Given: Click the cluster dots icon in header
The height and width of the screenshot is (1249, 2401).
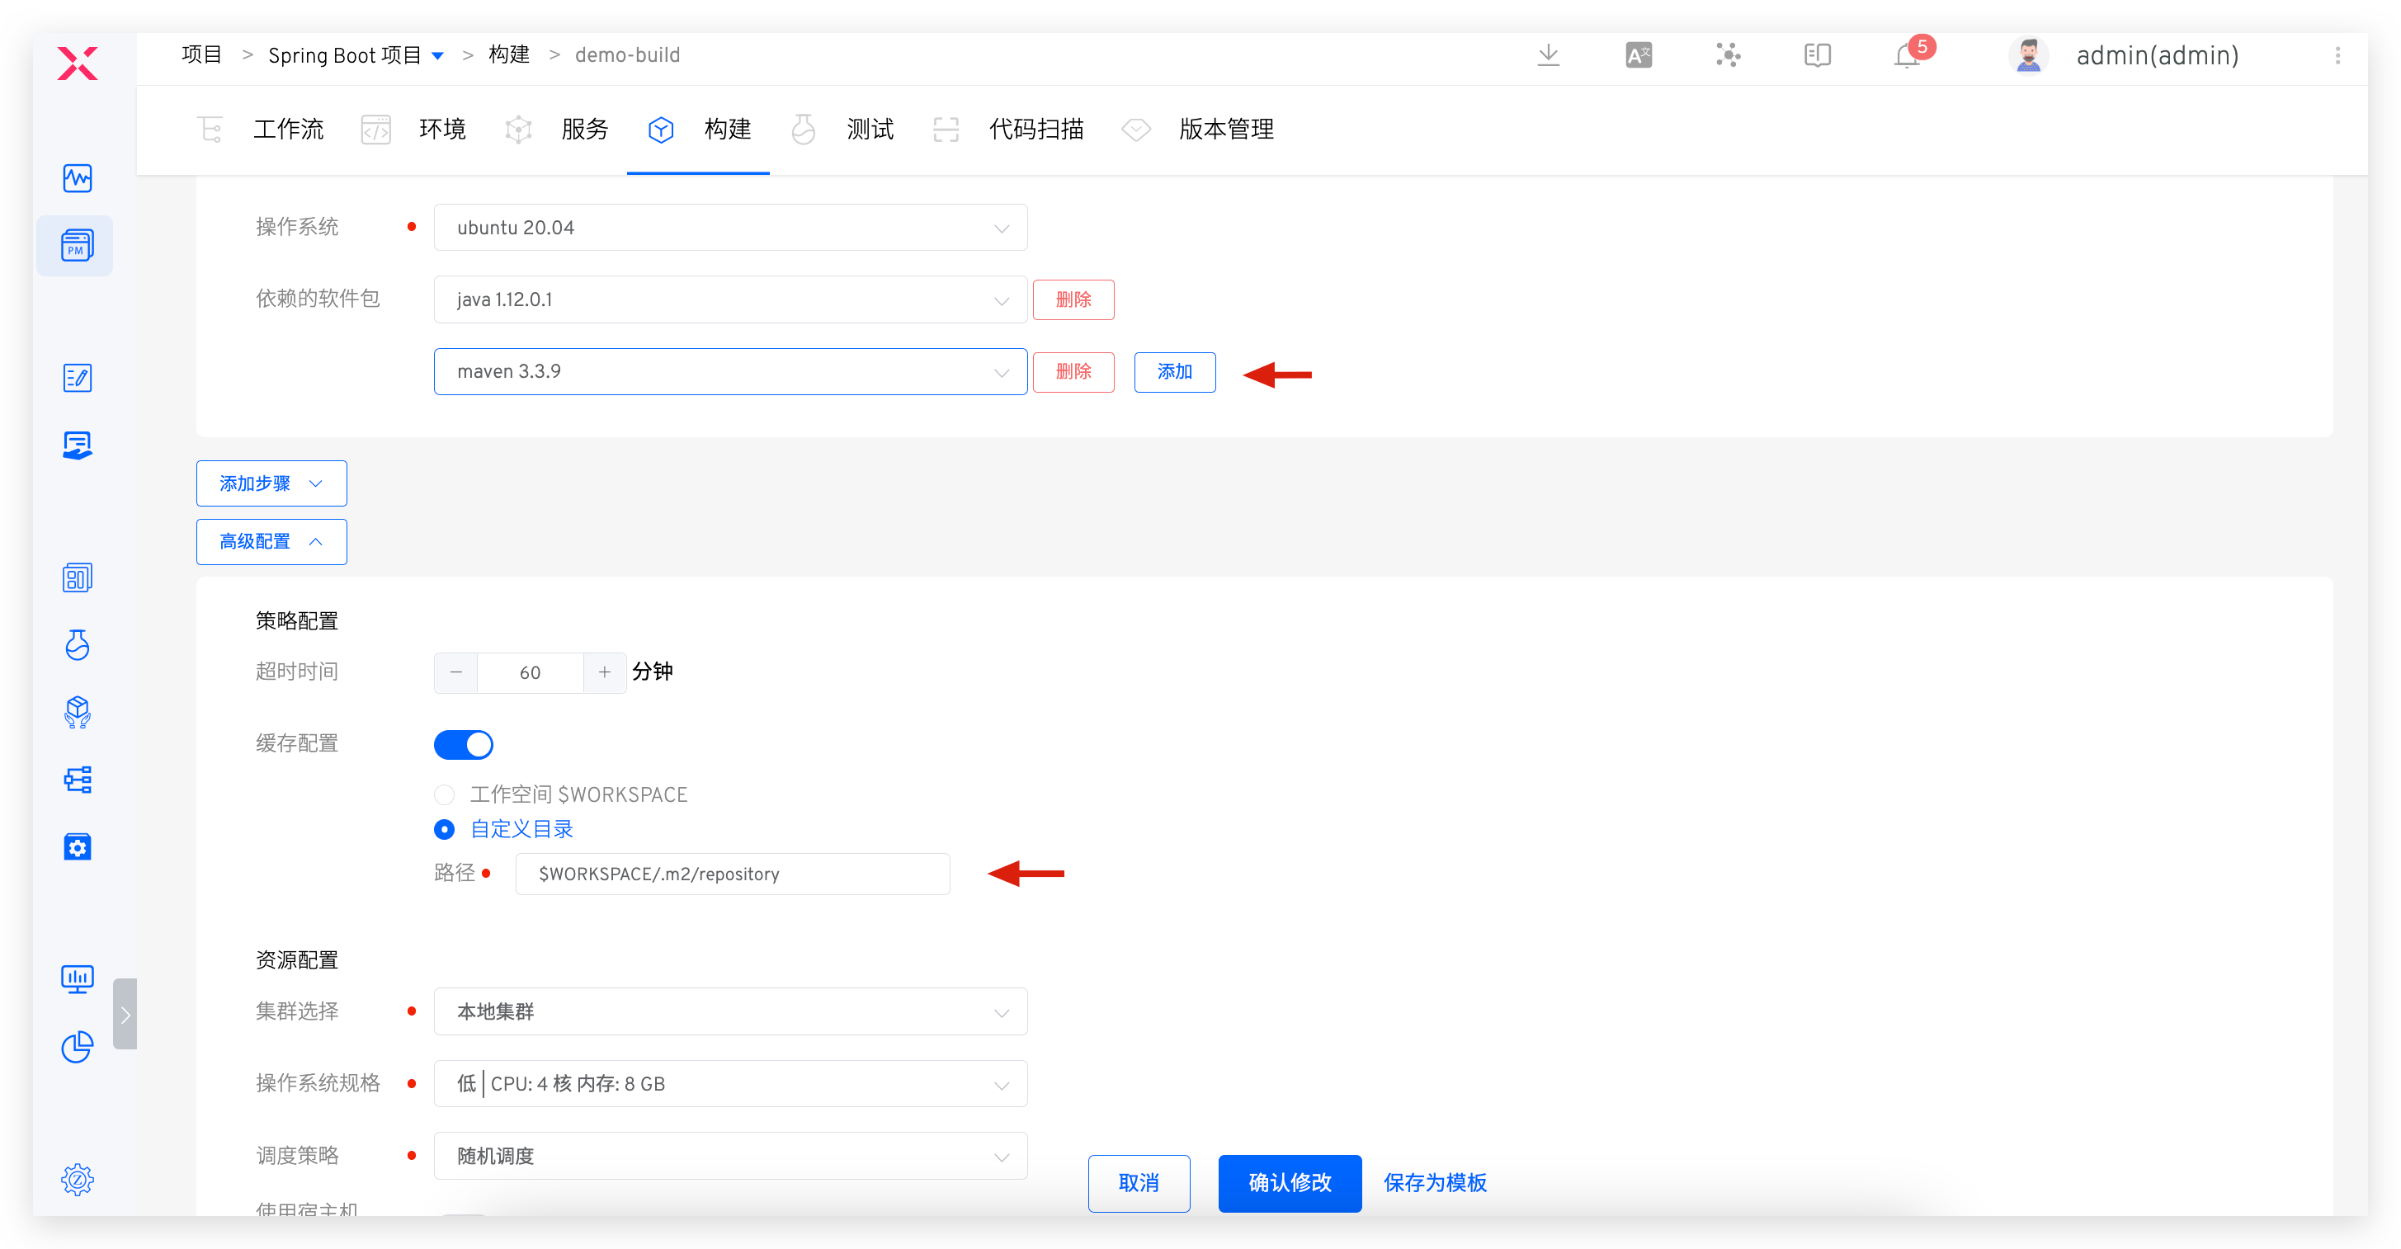Looking at the screenshot, I should pyautogui.click(x=1728, y=55).
